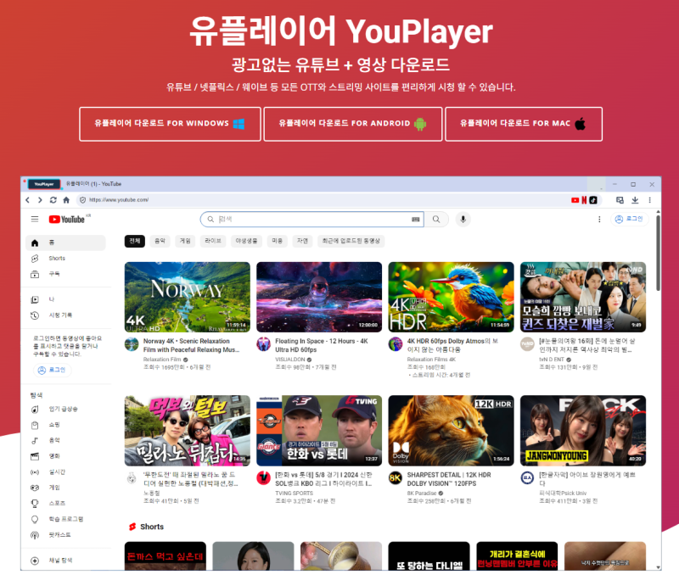Image resolution: width=679 pixels, height=580 pixels.
Task: Open 인기 급상승 trending
Action: tap(66, 410)
